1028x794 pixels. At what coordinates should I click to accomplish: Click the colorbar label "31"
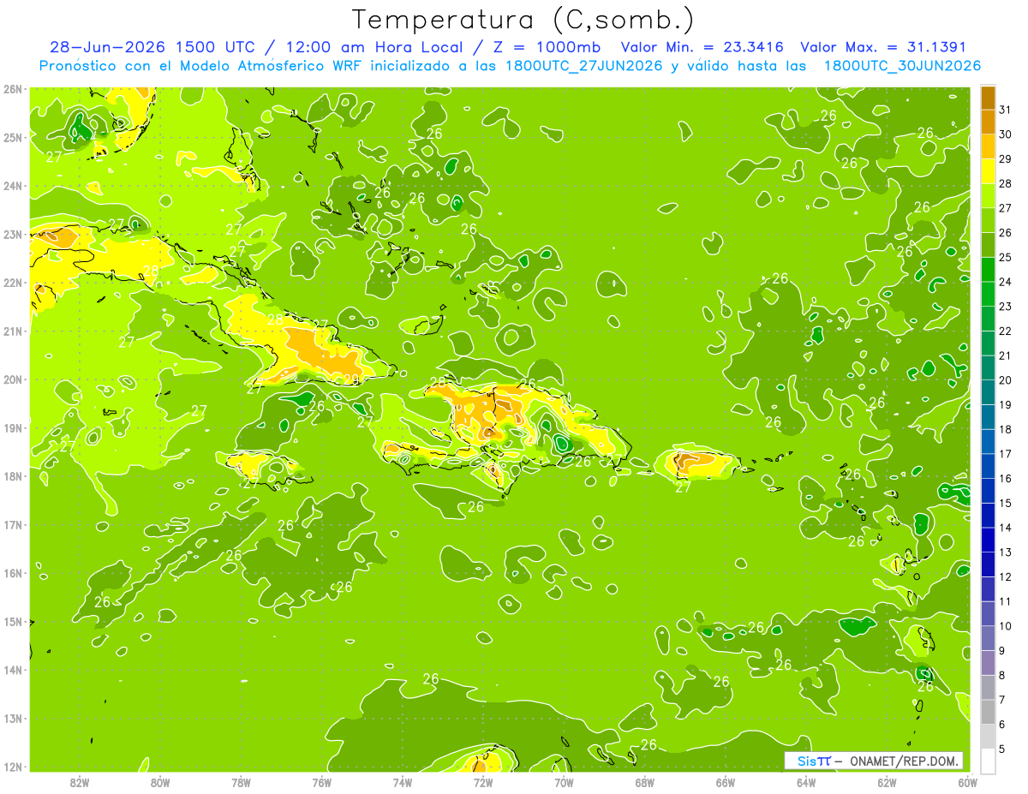click(x=1007, y=110)
